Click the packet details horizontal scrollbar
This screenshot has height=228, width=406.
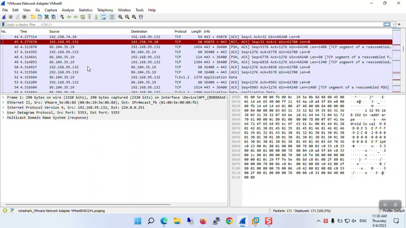point(88,205)
